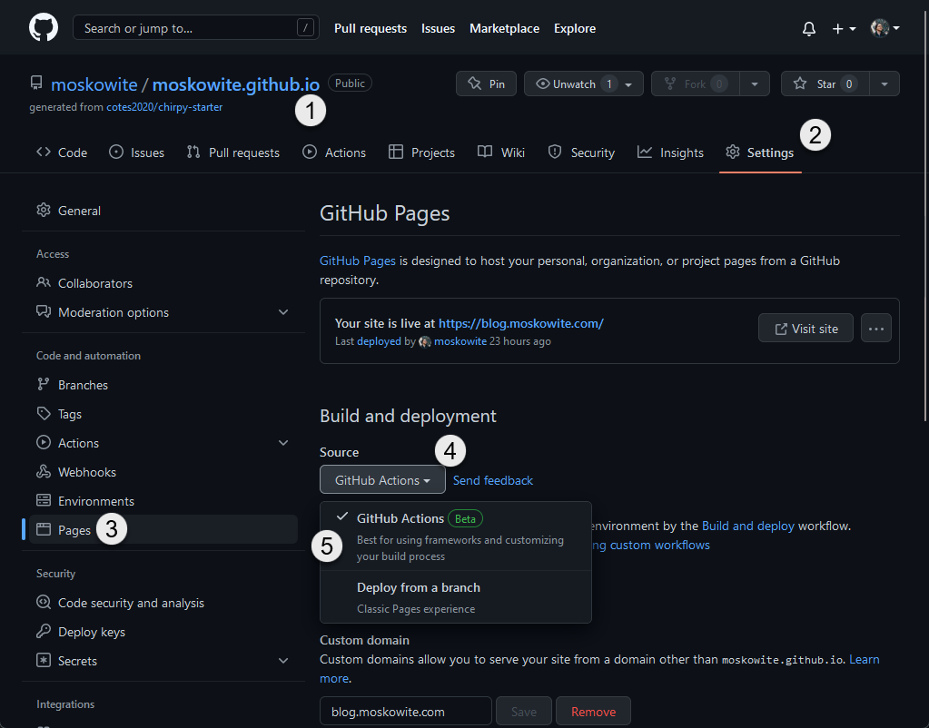Edit the blog.moskowite.com domain field
The height and width of the screenshot is (728, 929).
point(406,712)
